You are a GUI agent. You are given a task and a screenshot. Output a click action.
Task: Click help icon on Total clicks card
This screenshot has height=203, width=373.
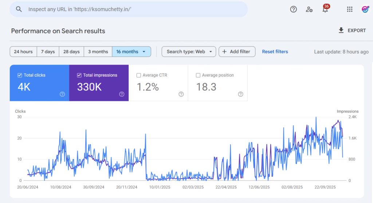(62, 94)
